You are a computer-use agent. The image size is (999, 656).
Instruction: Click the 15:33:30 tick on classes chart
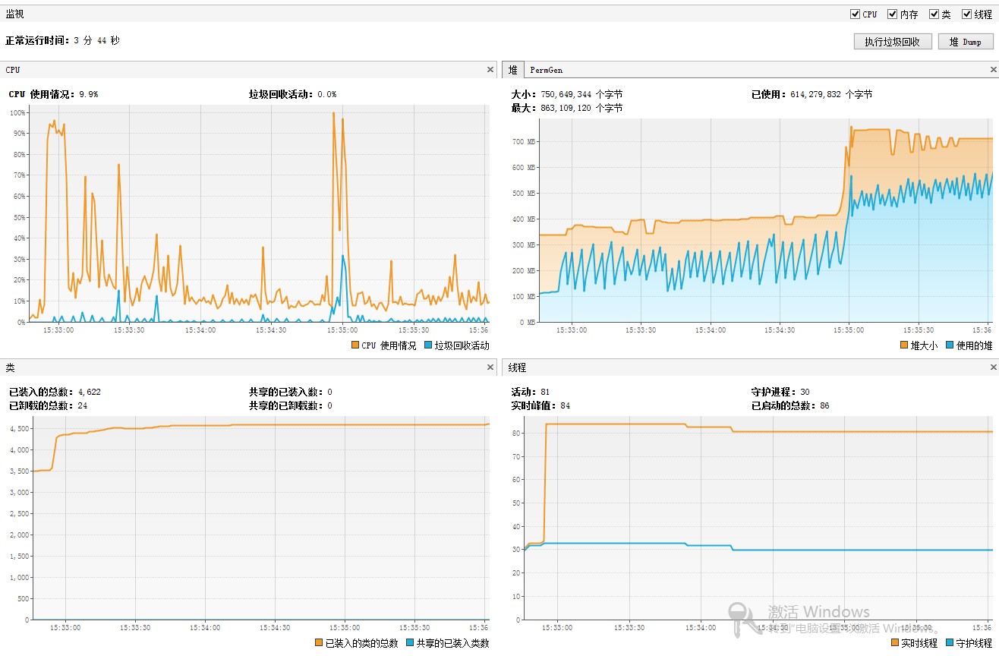(x=134, y=628)
